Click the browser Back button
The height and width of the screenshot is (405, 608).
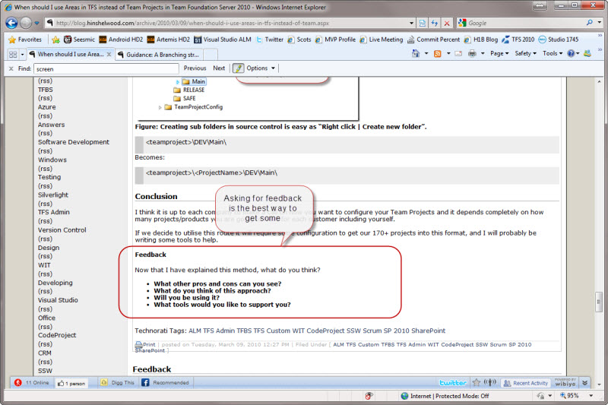click(11, 23)
